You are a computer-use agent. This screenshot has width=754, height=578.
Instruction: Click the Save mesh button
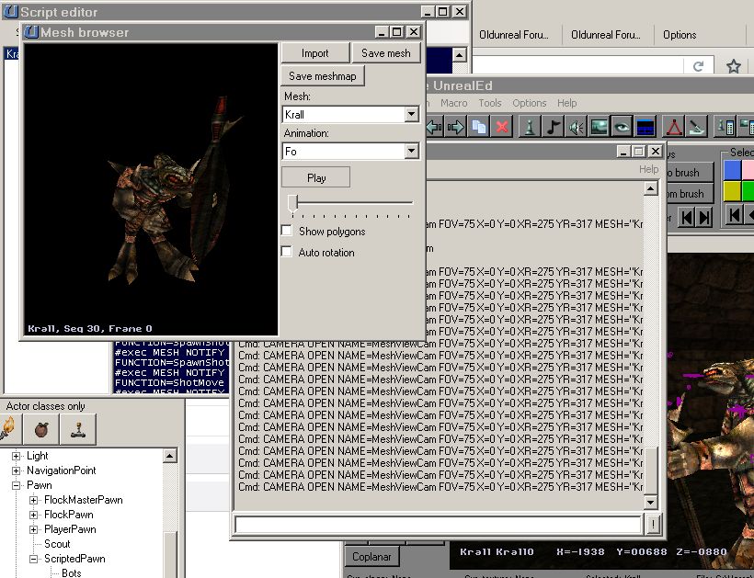coord(386,53)
